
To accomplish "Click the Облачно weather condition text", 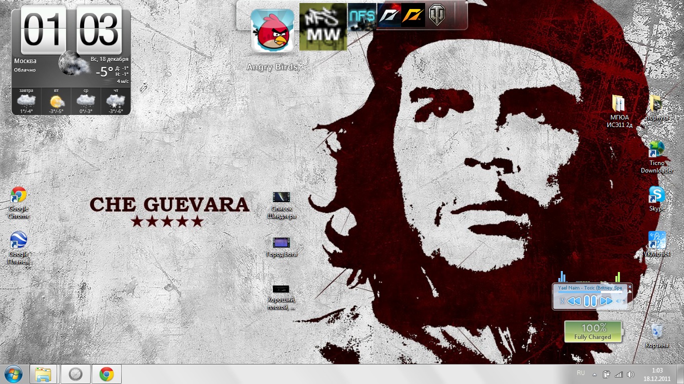I will pos(25,70).
